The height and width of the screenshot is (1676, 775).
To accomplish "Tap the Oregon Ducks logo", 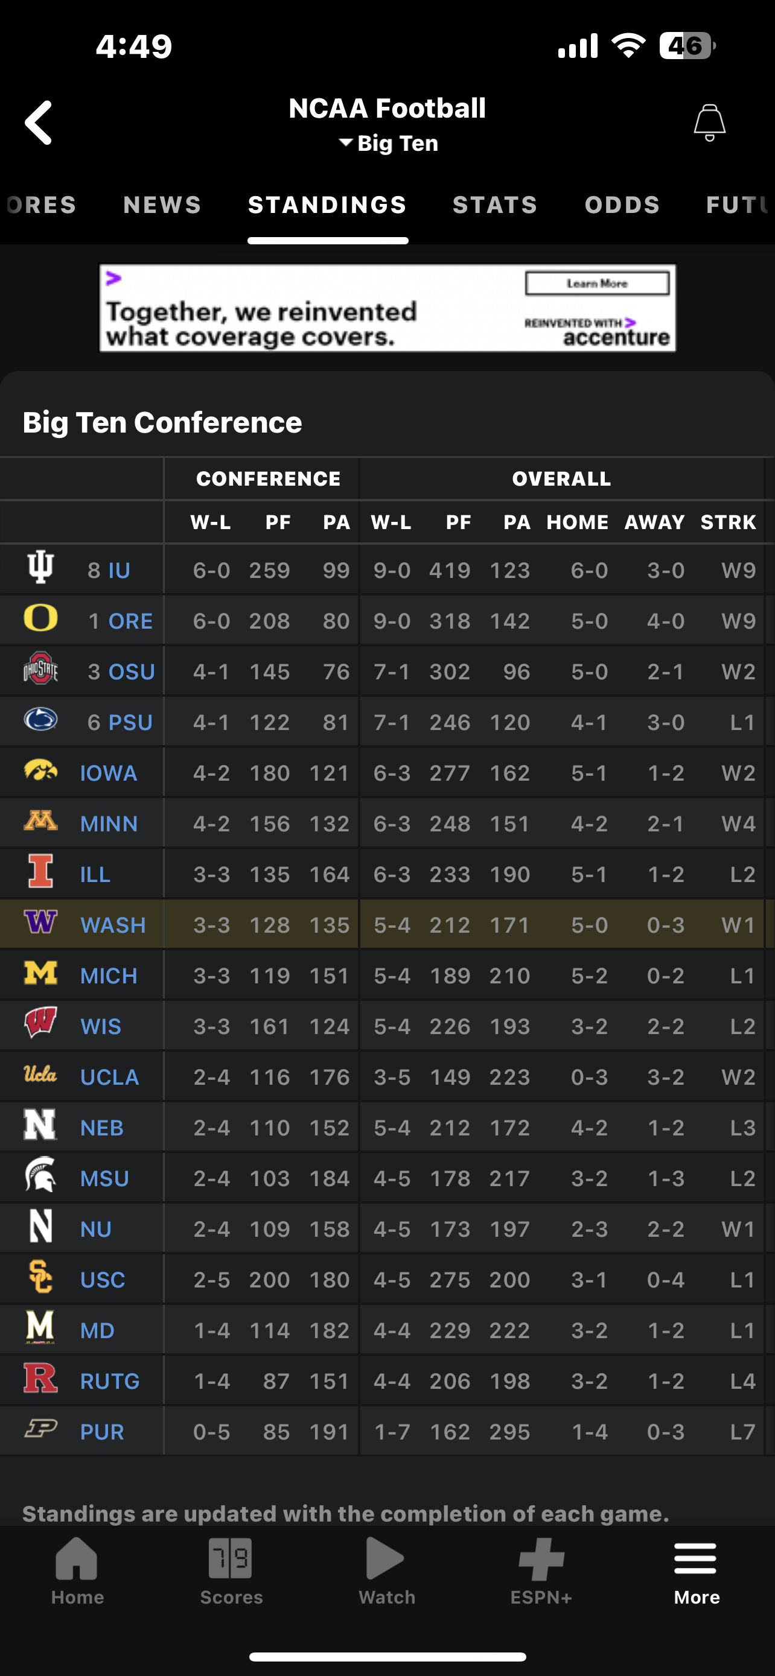I will pyautogui.click(x=40, y=618).
